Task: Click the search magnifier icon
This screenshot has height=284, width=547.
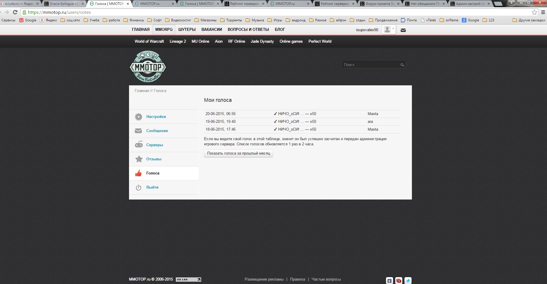Action: tap(402, 65)
